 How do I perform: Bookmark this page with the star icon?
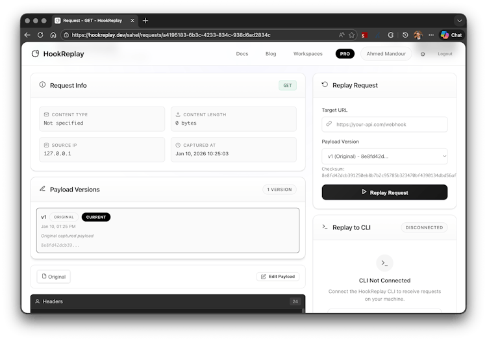click(351, 35)
